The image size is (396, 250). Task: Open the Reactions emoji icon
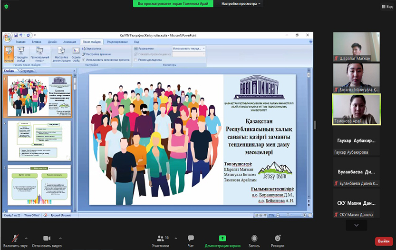278,238
